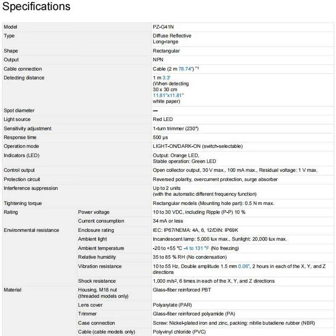Click the Power voltage sub-label
Image resolution: width=336 pixels, height=336 pixels.
pyautogui.click(x=94, y=212)
